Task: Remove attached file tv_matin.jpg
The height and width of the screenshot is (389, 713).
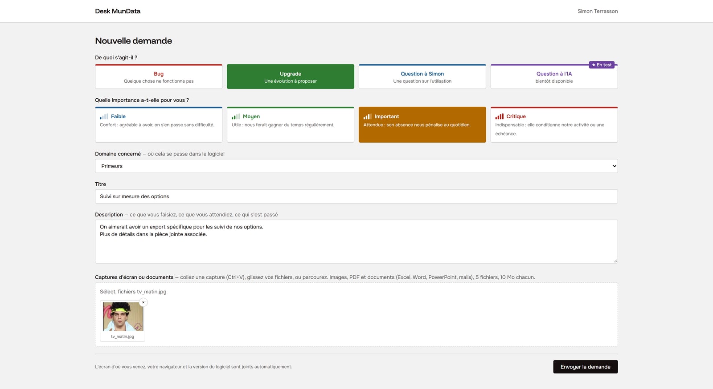Action: point(143,302)
